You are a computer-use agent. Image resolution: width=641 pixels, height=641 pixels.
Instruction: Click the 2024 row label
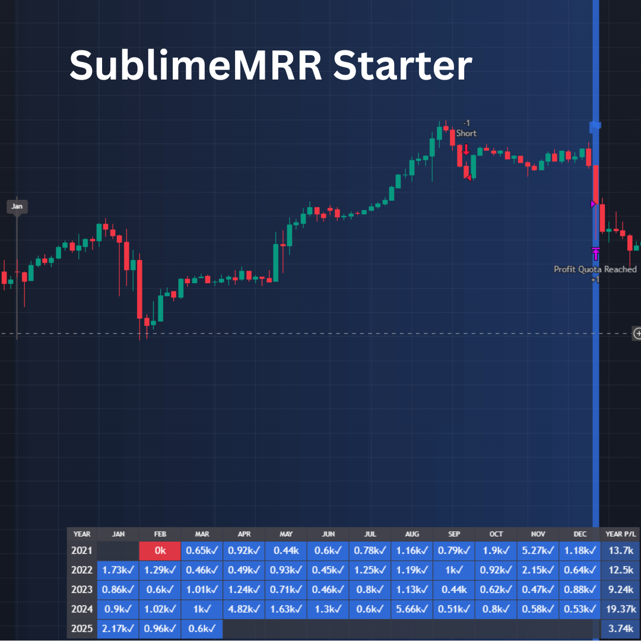(x=82, y=609)
